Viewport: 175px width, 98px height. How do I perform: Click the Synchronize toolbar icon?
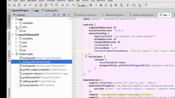click(19, 5)
